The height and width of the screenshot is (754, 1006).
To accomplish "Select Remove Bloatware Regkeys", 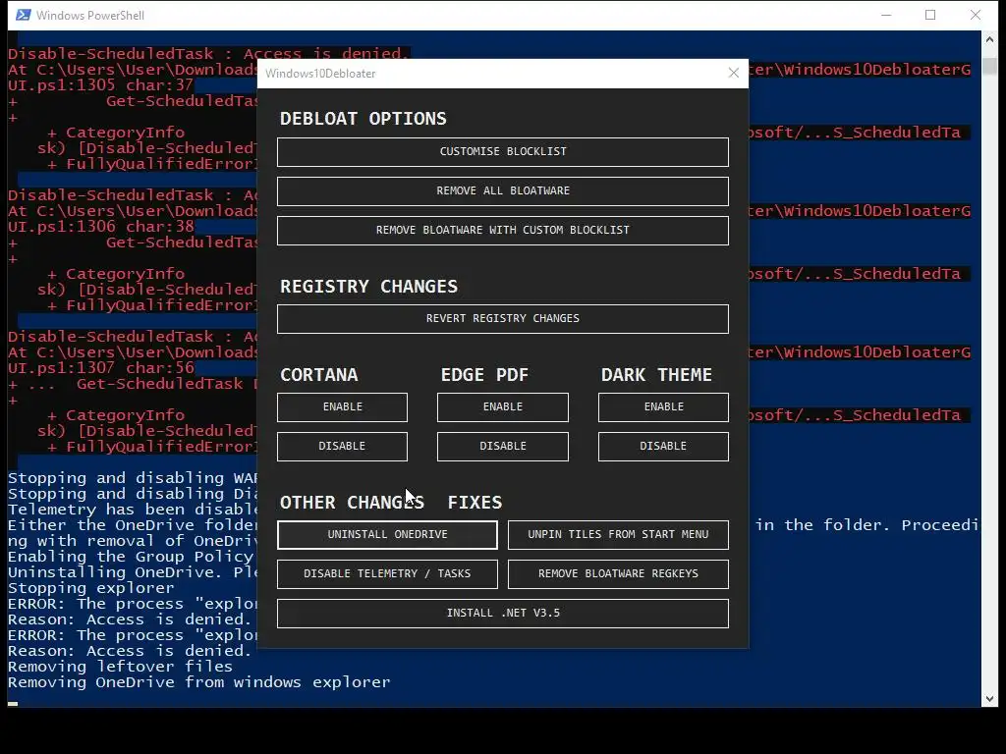I will click(618, 573).
